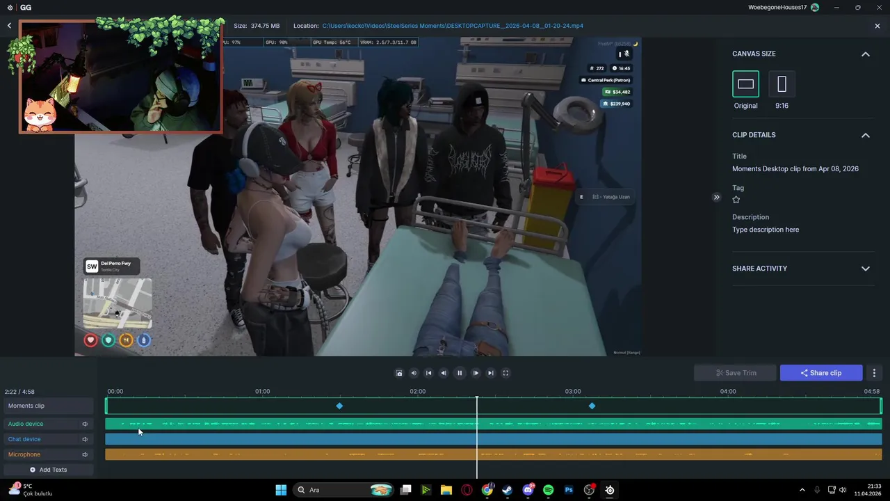Open Steam from the taskbar
This screenshot has height=501, width=890.
508,490
